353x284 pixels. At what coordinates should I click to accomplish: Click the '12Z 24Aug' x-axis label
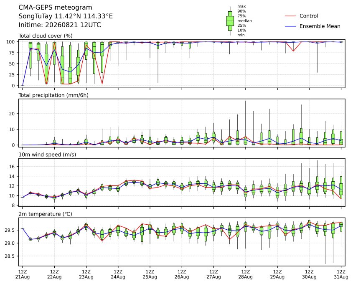[118, 274]
